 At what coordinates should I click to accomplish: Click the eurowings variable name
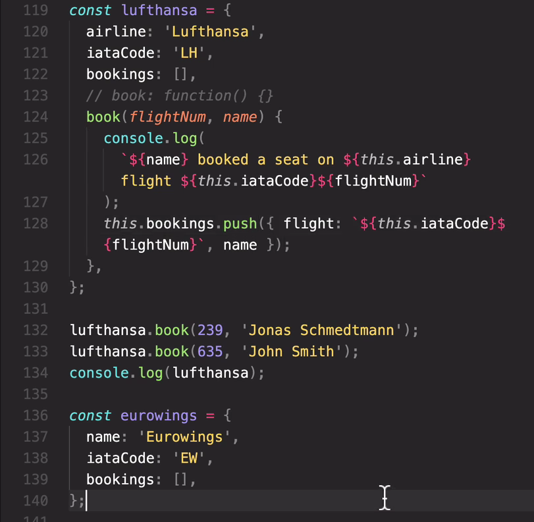tap(159, 416)
